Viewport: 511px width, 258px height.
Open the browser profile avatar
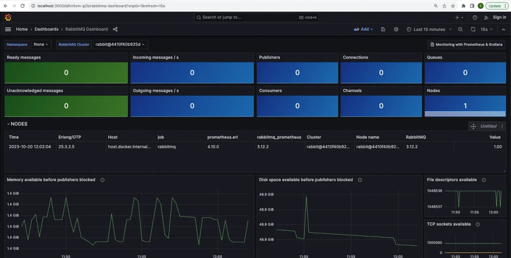coord(480,6)
